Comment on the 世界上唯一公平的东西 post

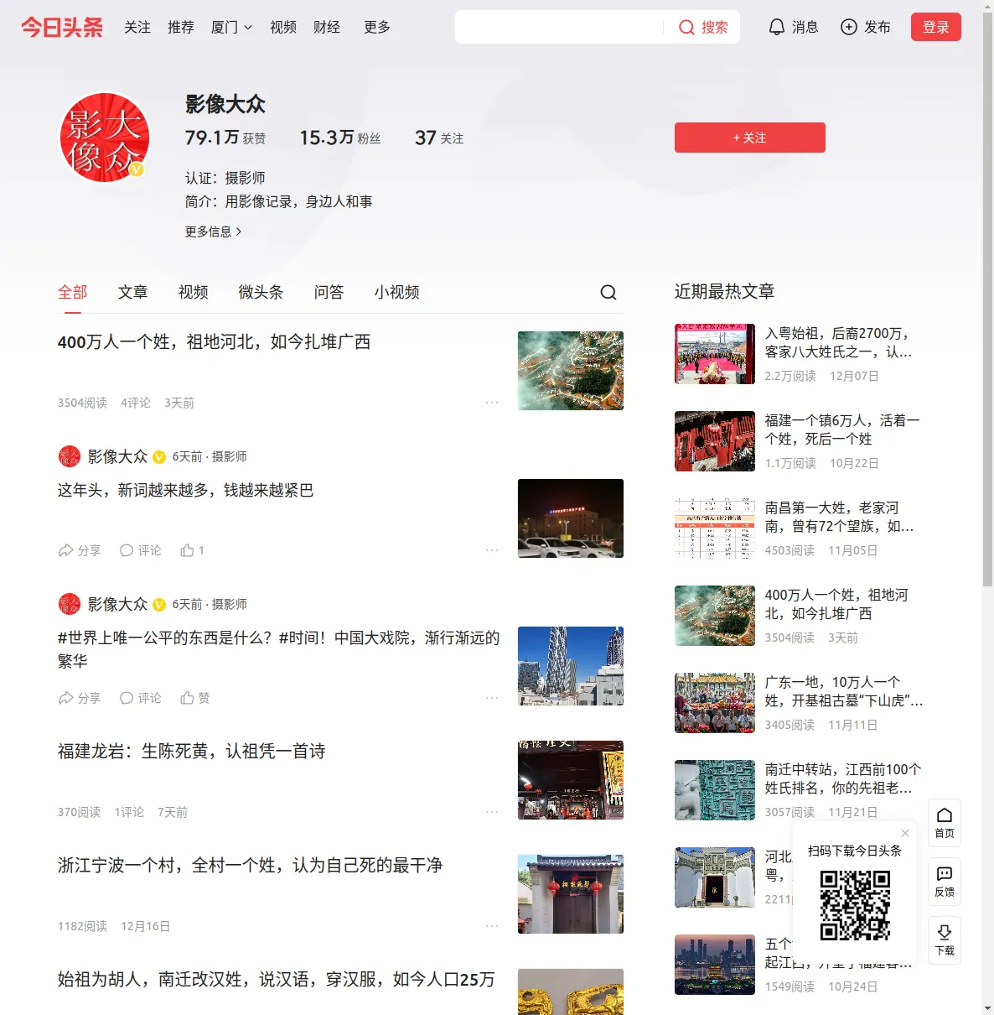pos(140,698)
